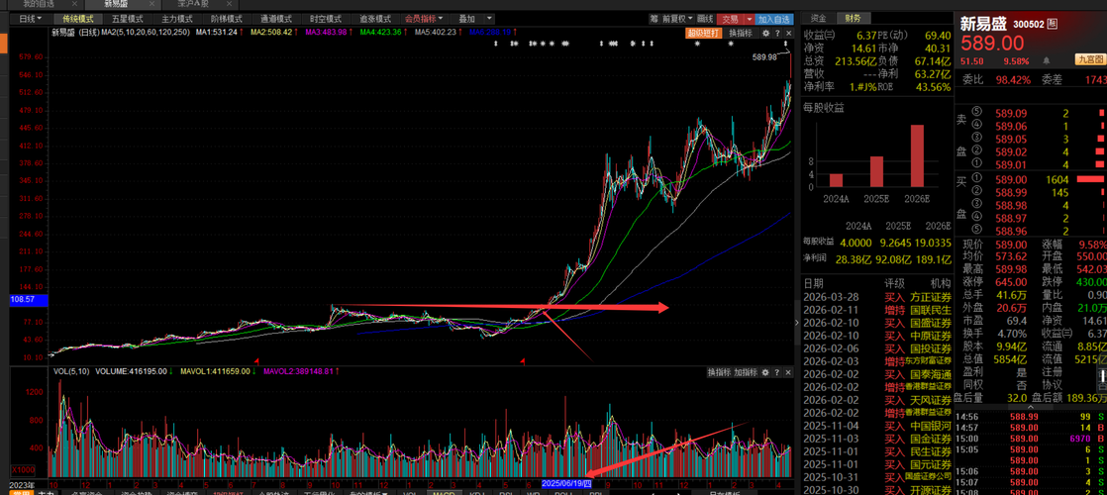Click the 开源证券 rating row
The image size is (1107, 495).
(877, 491)
